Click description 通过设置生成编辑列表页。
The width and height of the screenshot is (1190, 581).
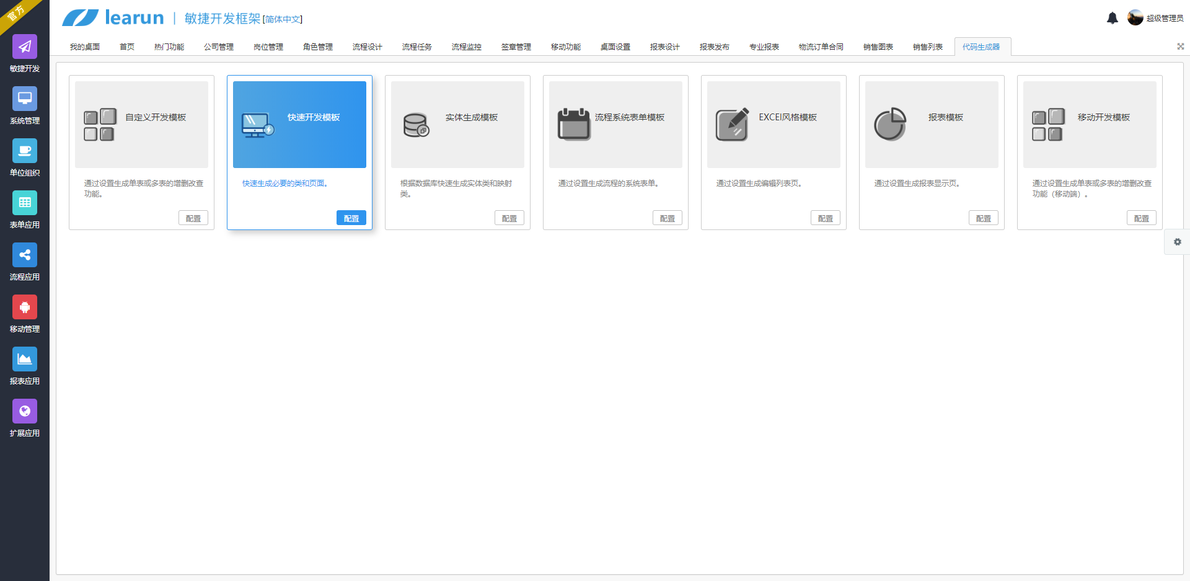(759, 184)
